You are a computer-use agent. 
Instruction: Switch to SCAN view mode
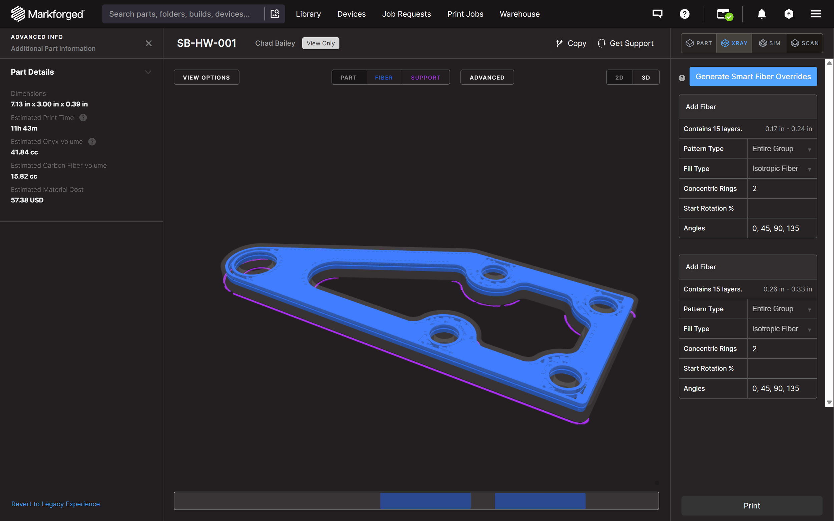click(805, 43)
